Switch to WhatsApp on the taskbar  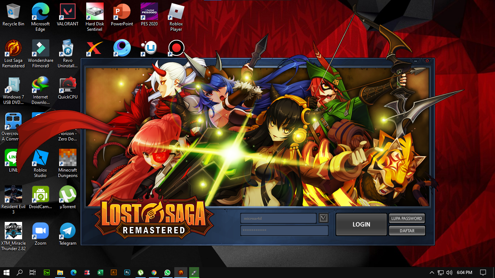click(x=167, y=273)
